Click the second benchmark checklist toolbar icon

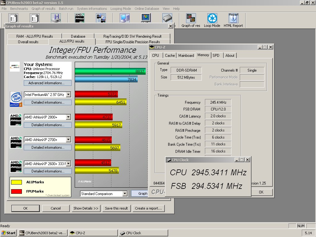pos(35,18)
